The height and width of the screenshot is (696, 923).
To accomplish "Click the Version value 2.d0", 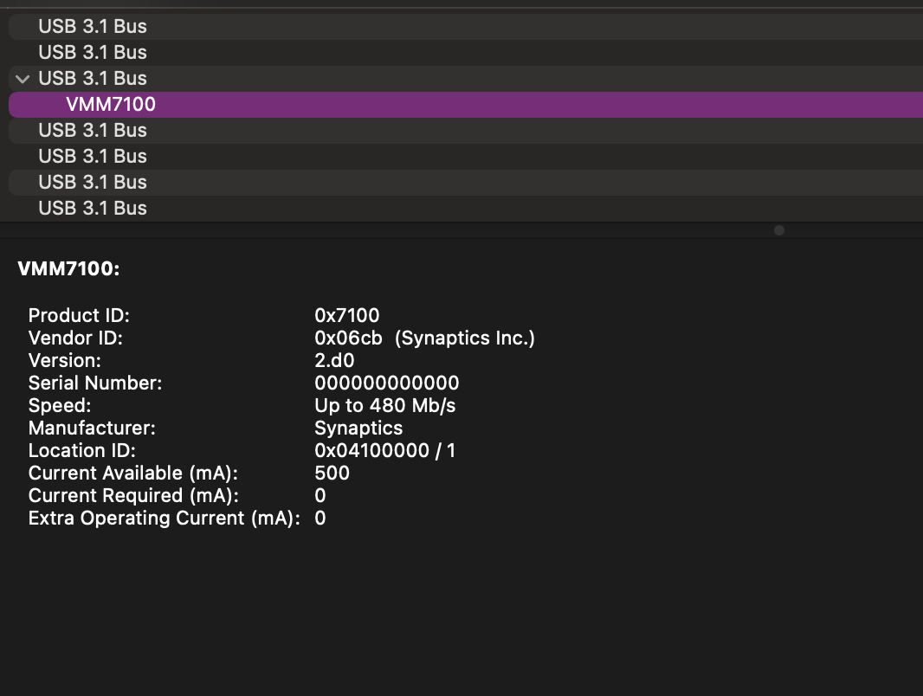I will [334, 361].
